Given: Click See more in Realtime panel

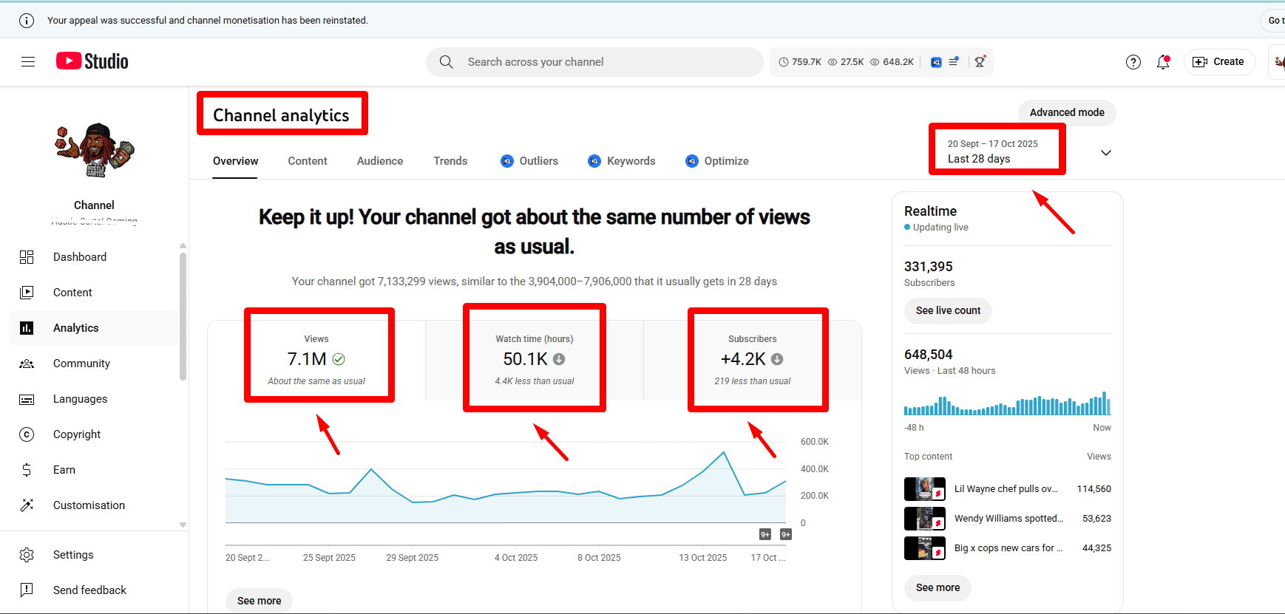Looking at the screenshot, I should click(938, 587).
